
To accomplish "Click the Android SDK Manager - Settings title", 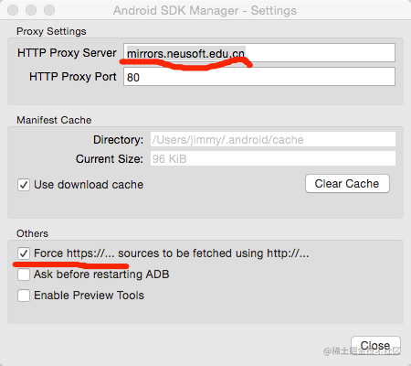I will (x=205, y=11).
